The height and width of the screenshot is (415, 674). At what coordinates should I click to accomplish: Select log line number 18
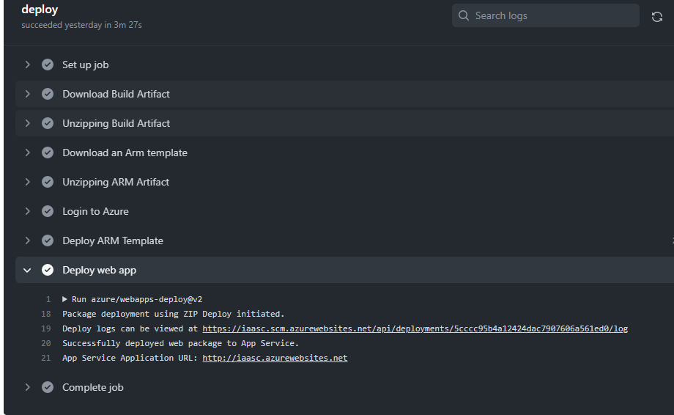click(46, 314)
